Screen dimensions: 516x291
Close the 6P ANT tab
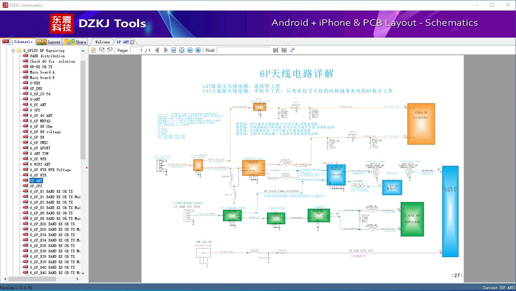(132, 42)
